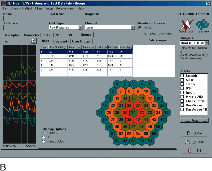The image size is (212, 171).
Task: Toggle the Invert filter checkbox
Action: pyautogui.click(x=182, y=93)
